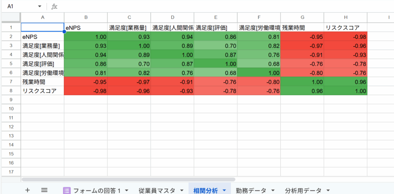Select row 9 header
This screenshot has width=394, height=194.
11,99
